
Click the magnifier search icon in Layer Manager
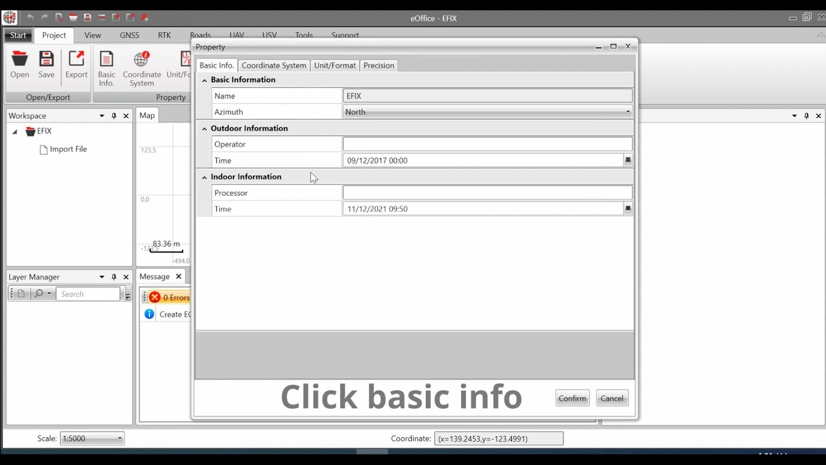point(39,294)
